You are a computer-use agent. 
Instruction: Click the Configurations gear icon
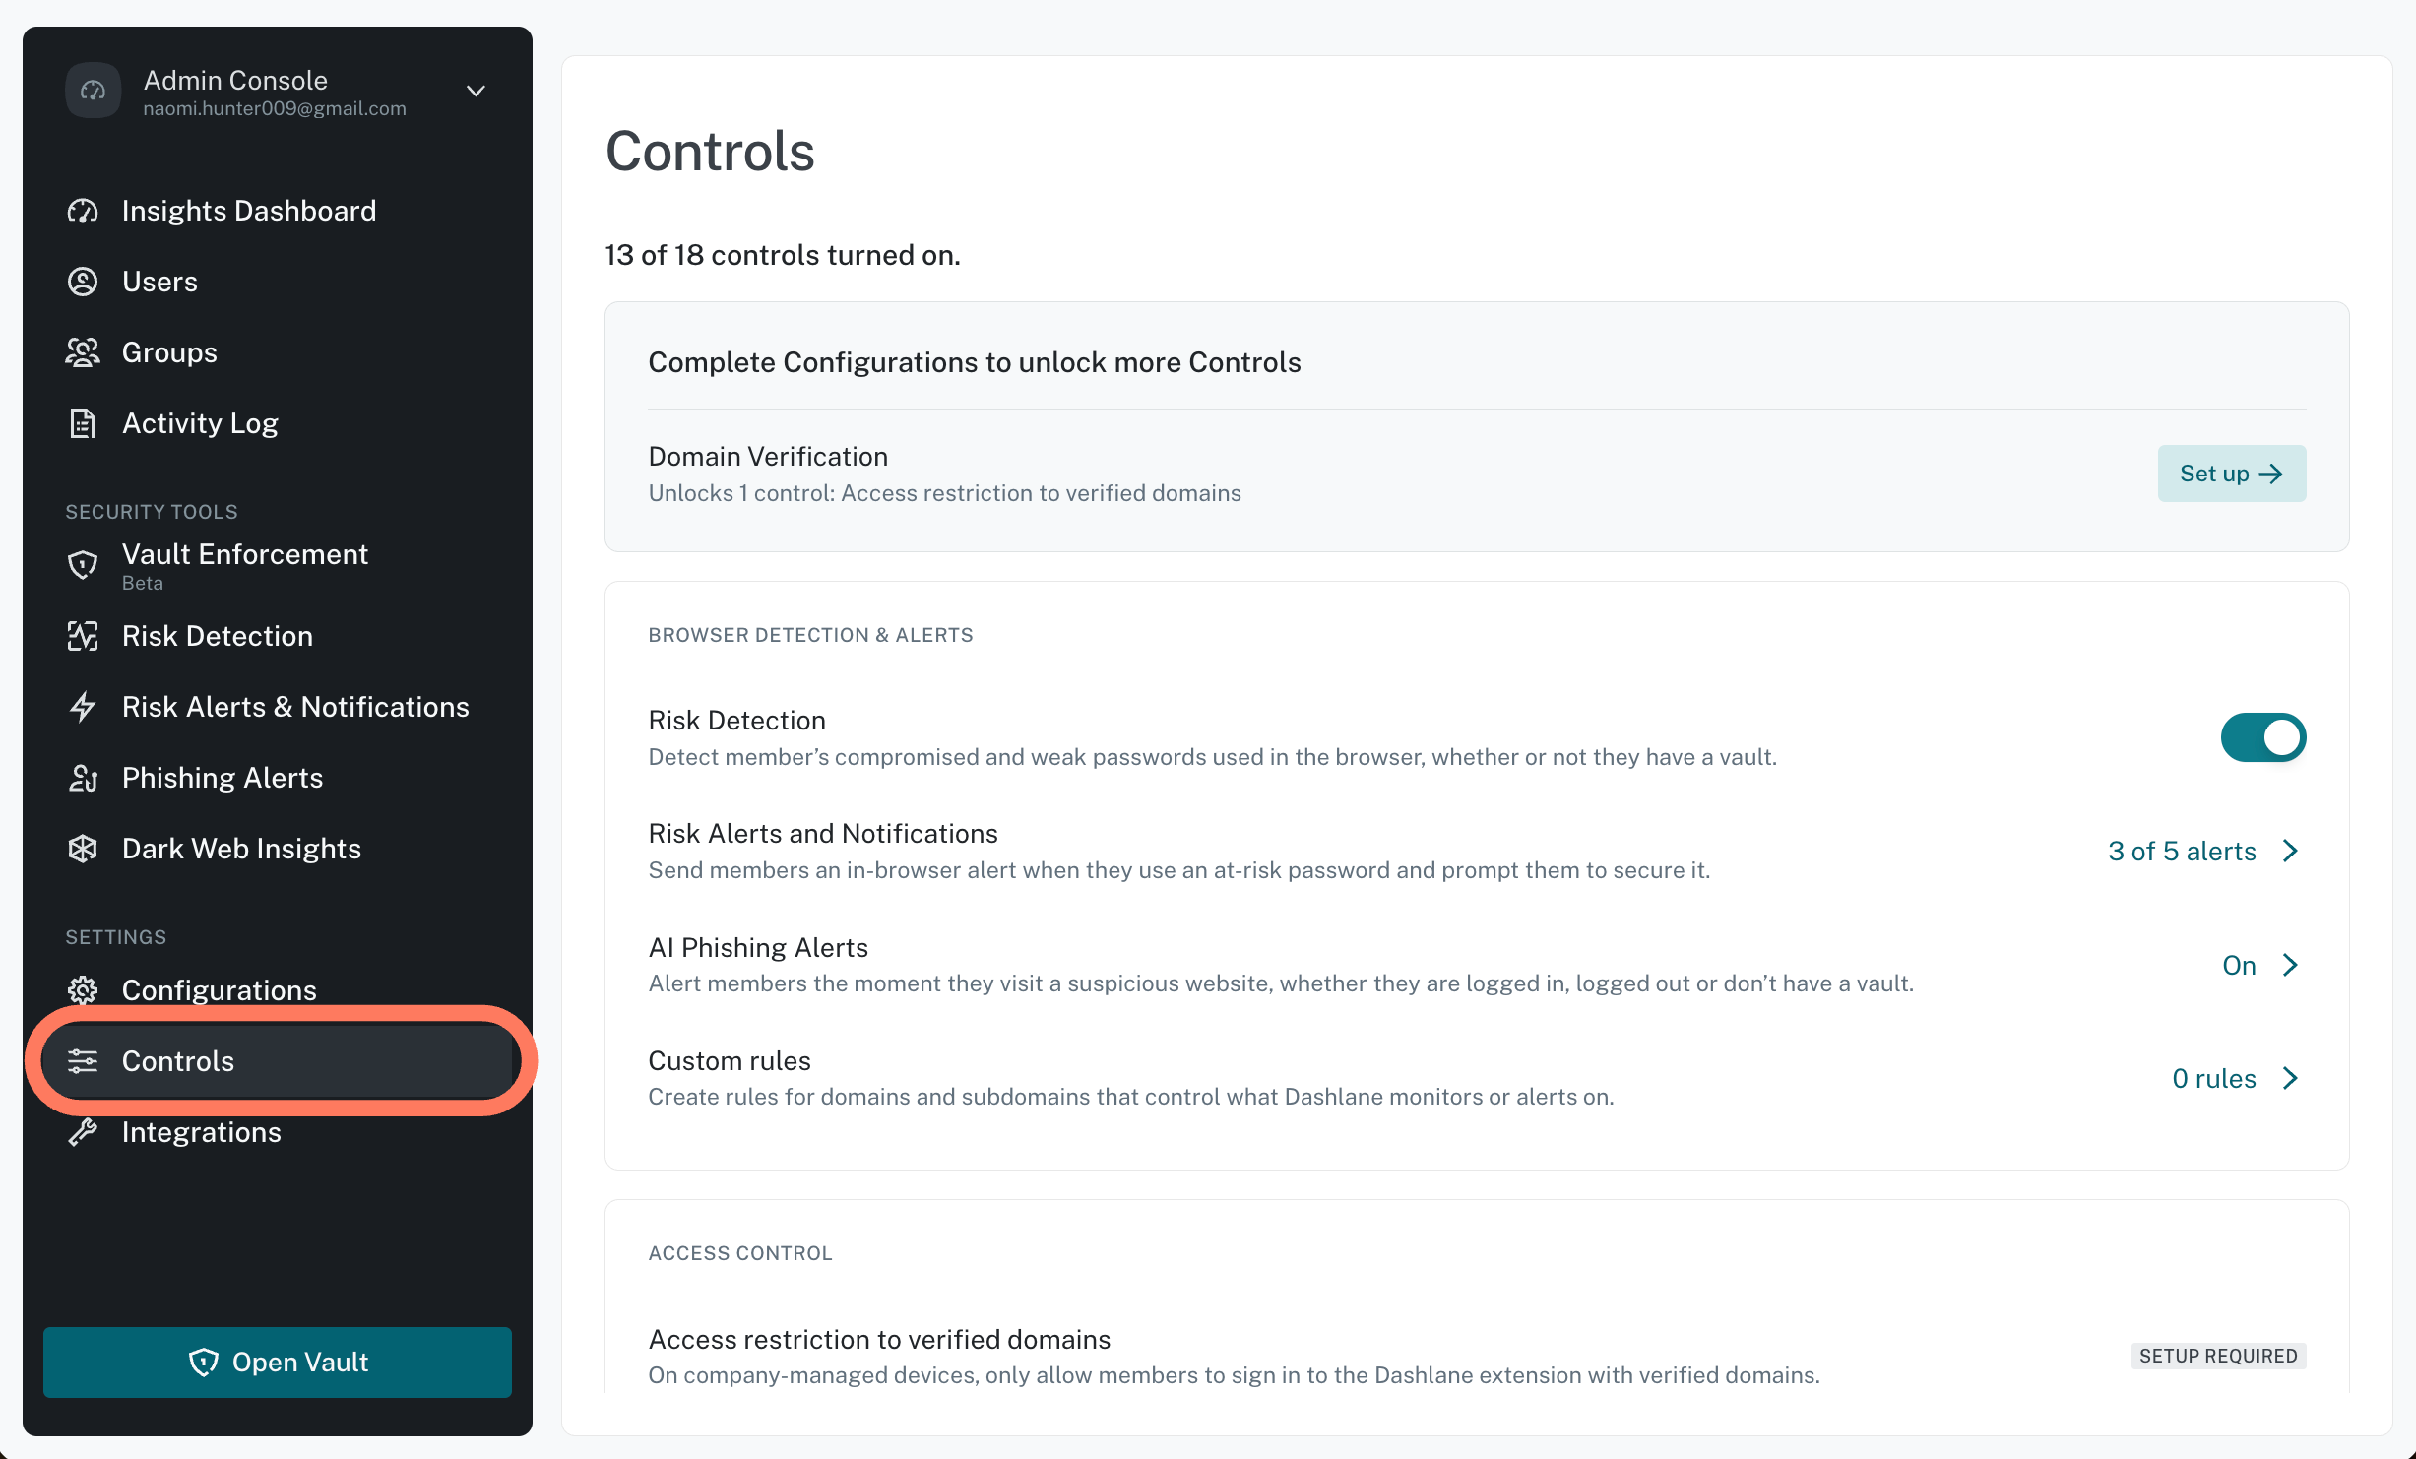click(x=83, y=990)
